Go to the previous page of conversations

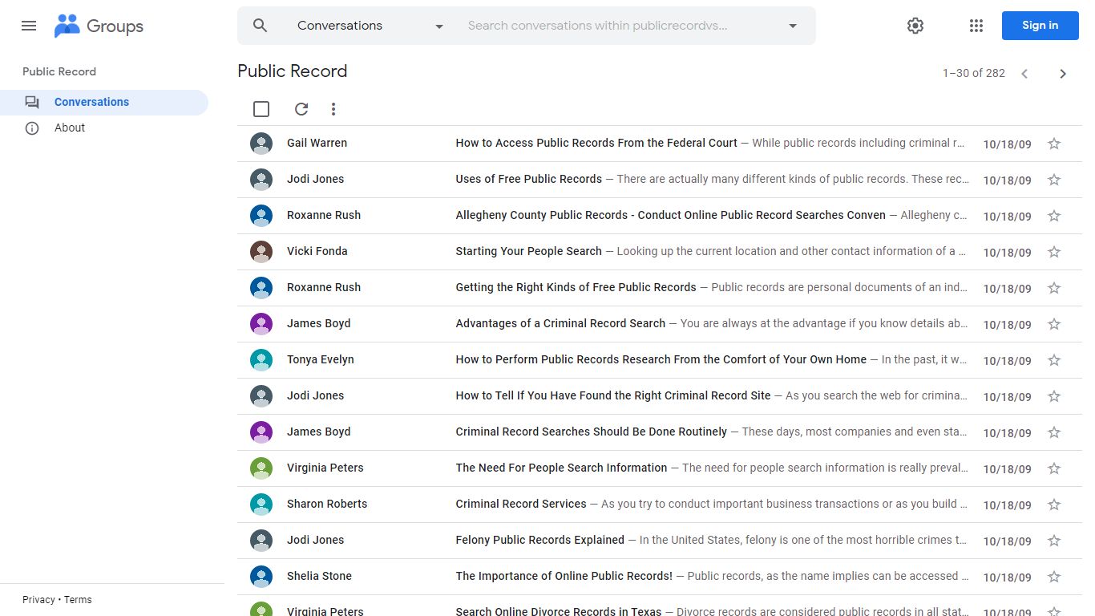point(1024,74)
